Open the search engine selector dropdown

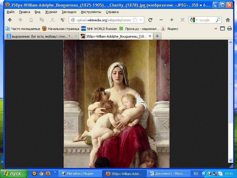click(x=197, y=20)
